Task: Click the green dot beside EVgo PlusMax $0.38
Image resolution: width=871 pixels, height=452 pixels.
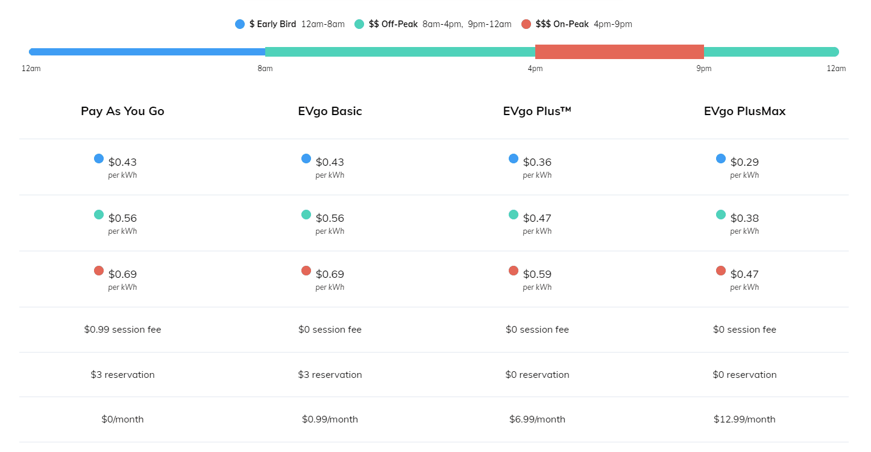Action: (x=721, y=215)
